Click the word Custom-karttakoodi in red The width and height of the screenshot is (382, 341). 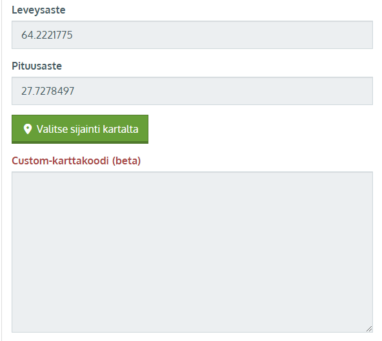[x=60, y=161]
